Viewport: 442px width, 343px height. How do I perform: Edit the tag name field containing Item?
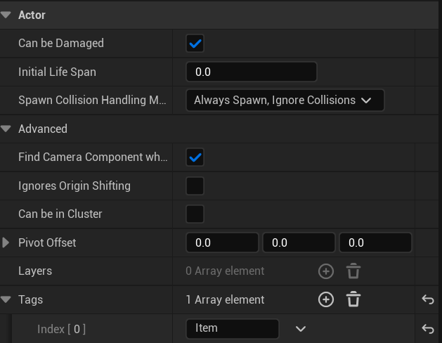233,328
